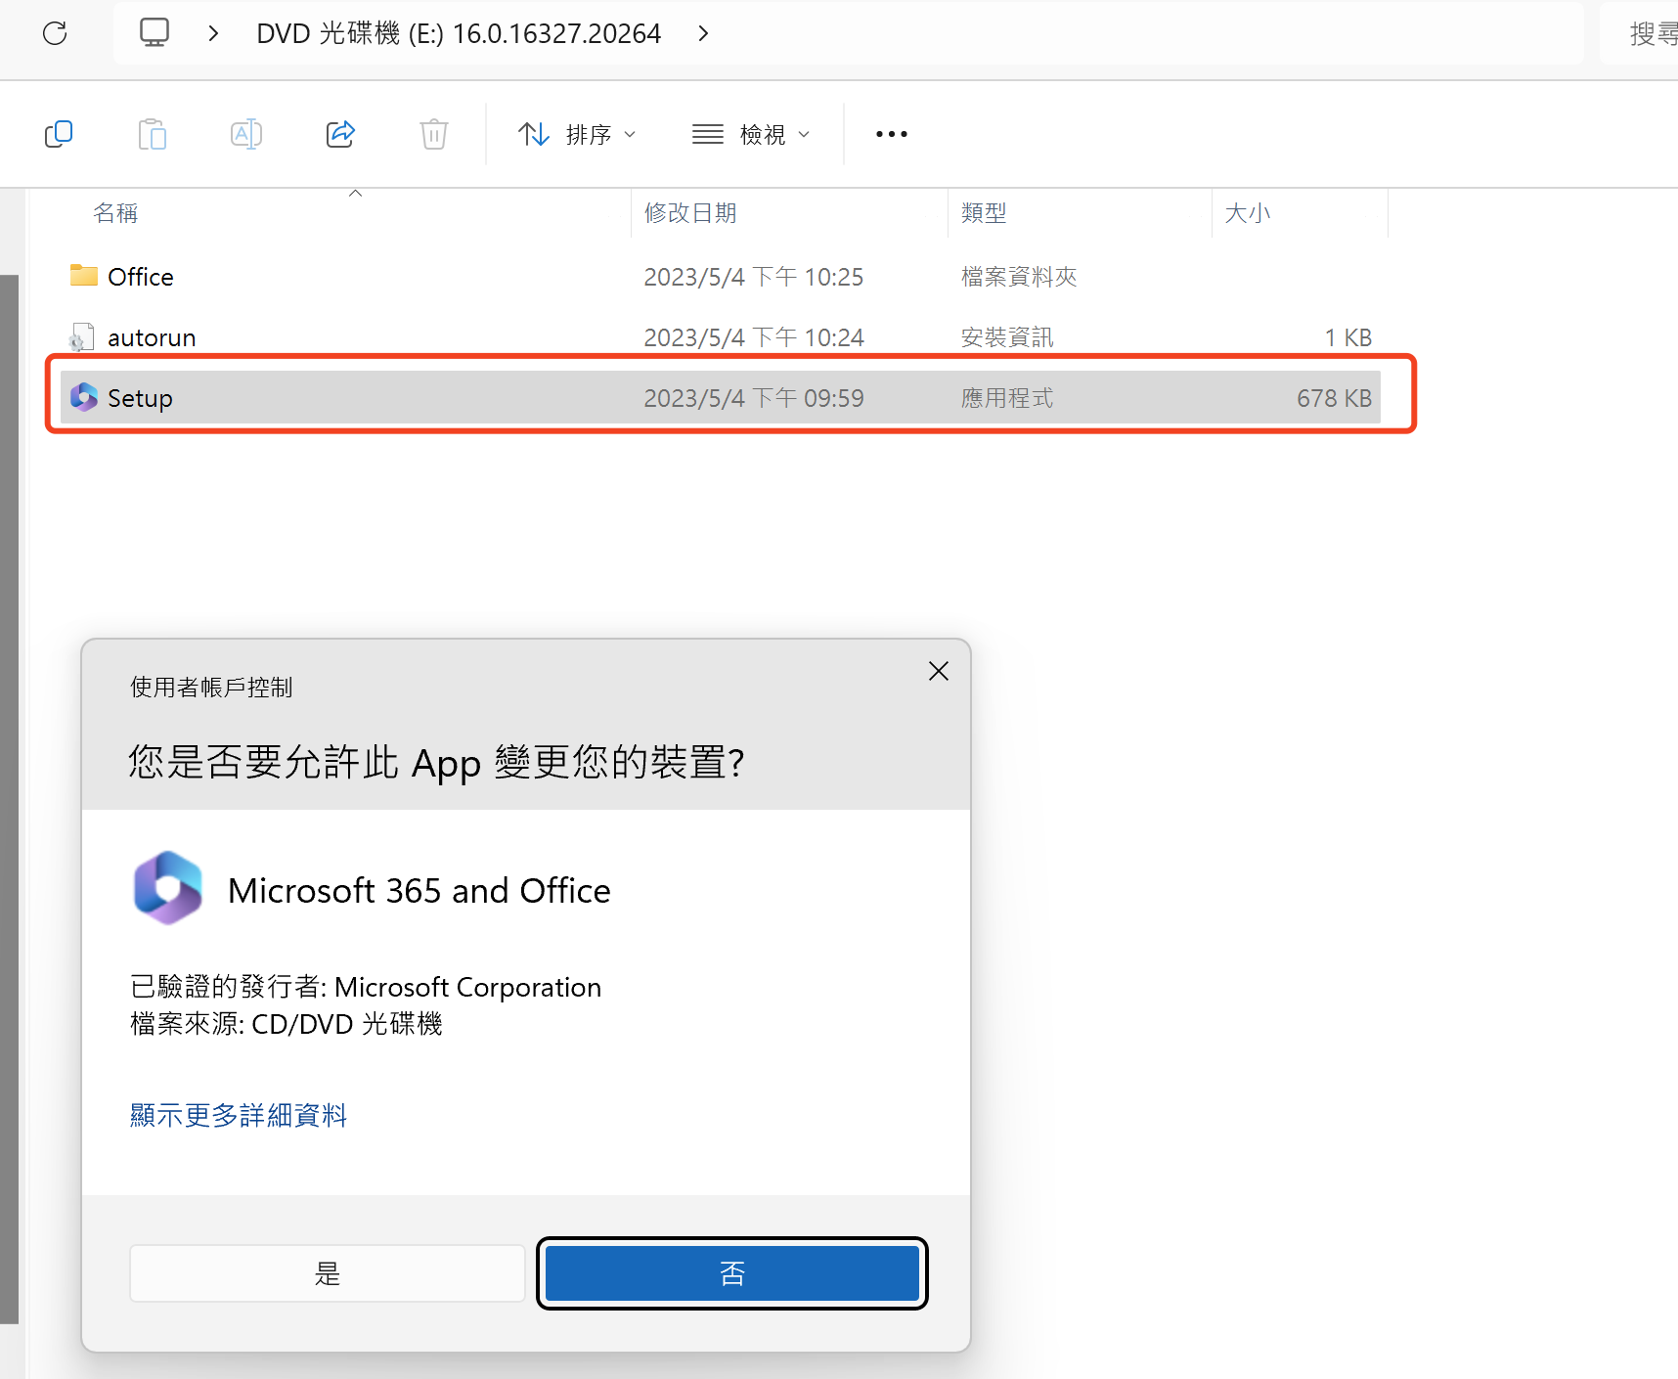Click the share icon in toolbar
1678x1379 pixels.
coord(340,134)
